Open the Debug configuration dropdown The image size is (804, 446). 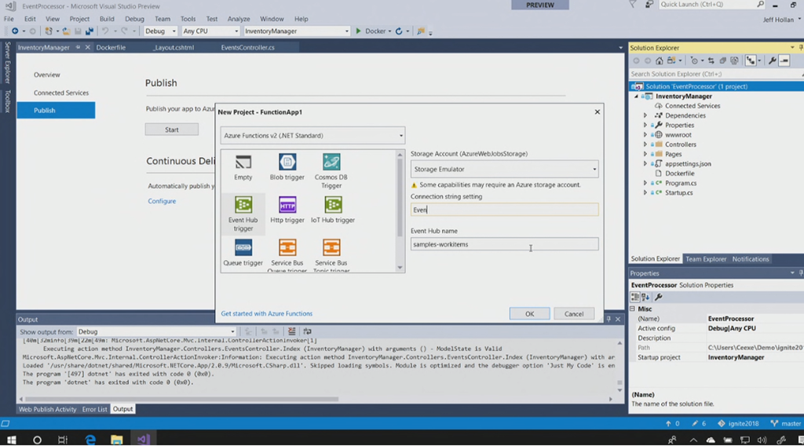[x=160, y=31]
